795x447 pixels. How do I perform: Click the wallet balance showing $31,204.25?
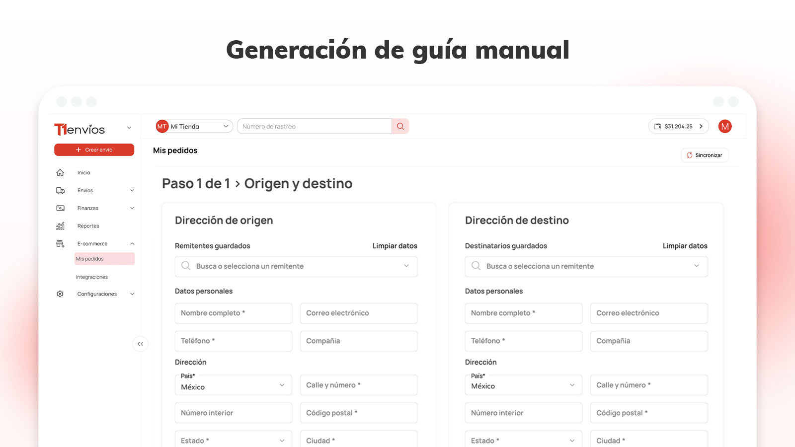pos(679,126)
